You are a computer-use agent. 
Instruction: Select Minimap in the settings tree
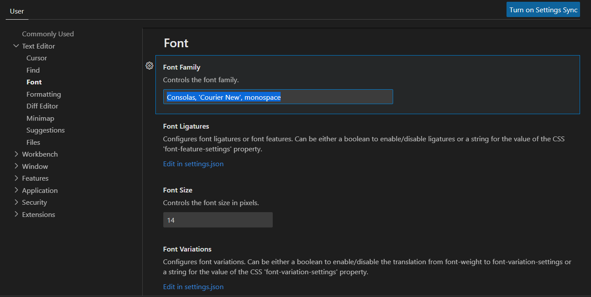tap(40, 118)
